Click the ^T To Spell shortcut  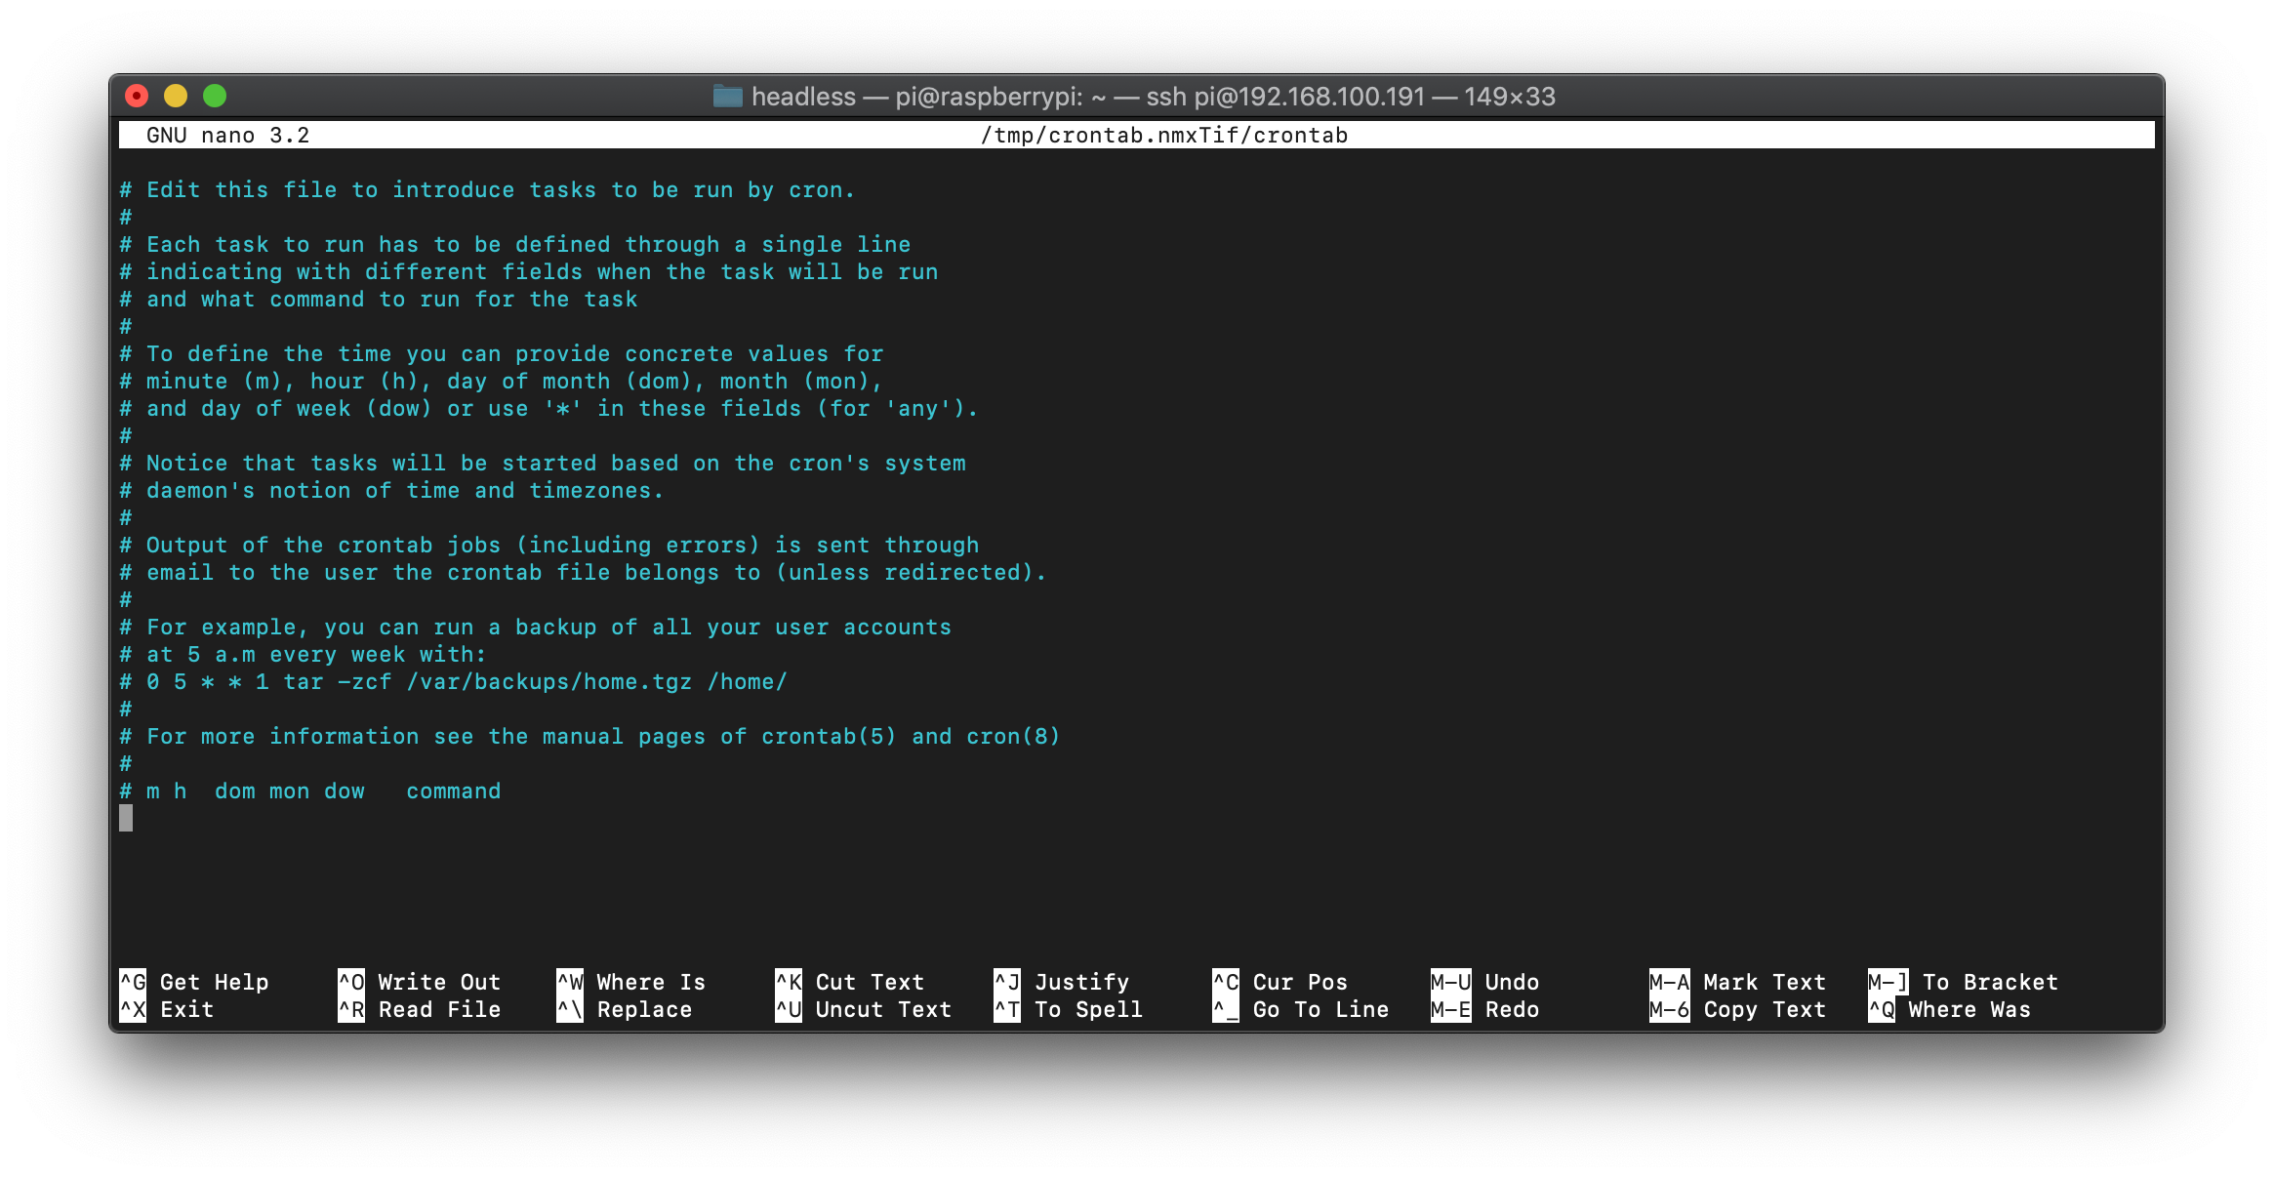pyautogui.click(x=1068, y=1009)
